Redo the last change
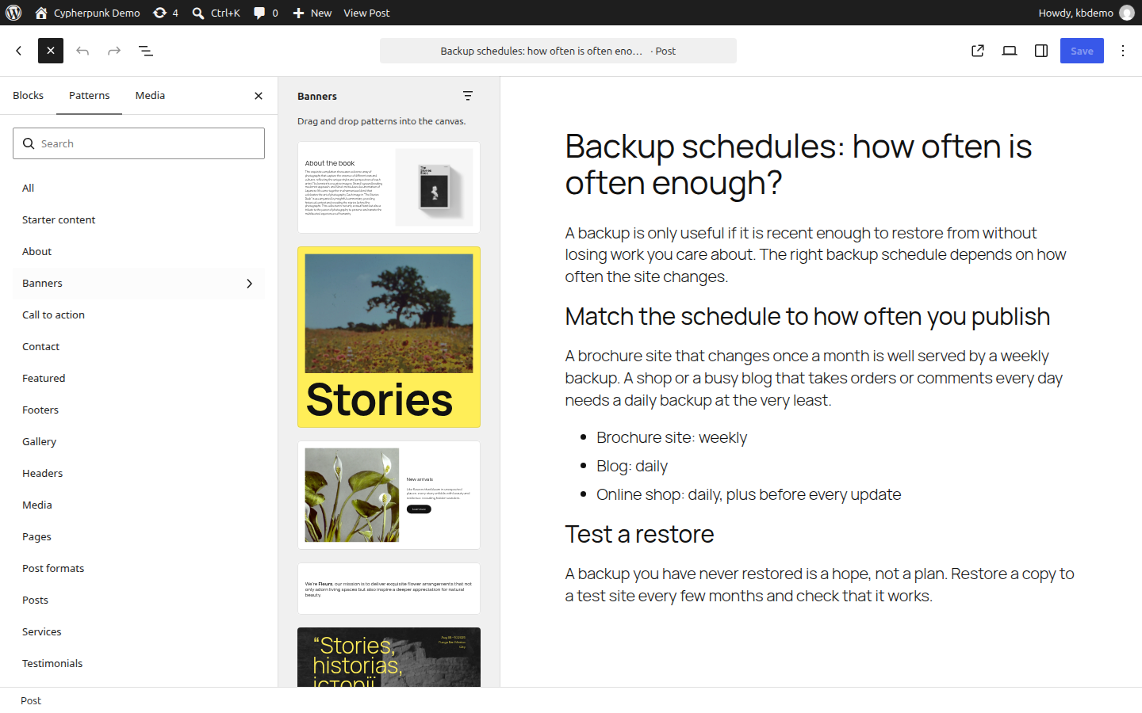 click(x=114, y=51)
